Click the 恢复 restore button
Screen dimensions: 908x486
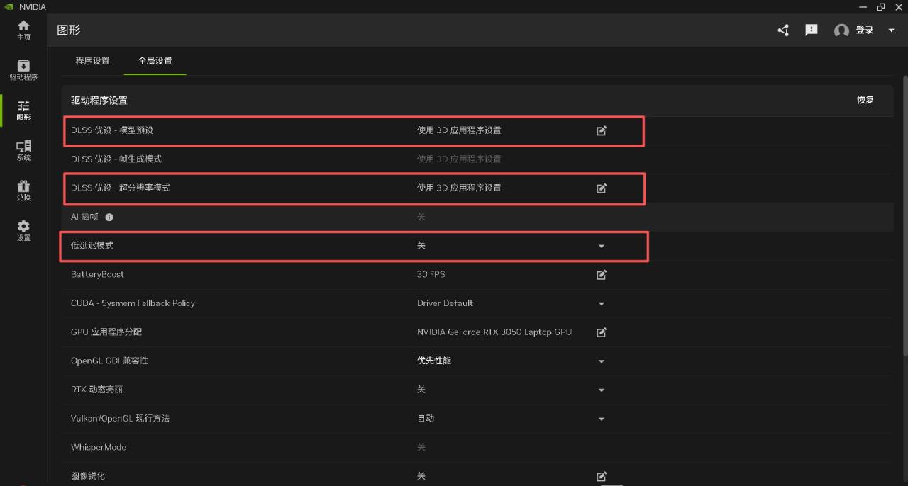(865, 100)
